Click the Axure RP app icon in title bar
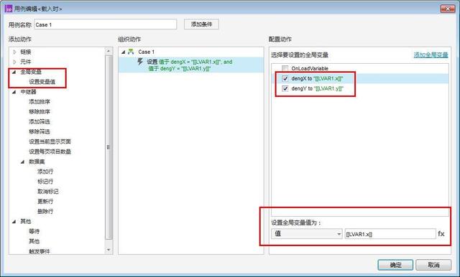The width and height of the screenshot is (460, 277). click(9, 9)
